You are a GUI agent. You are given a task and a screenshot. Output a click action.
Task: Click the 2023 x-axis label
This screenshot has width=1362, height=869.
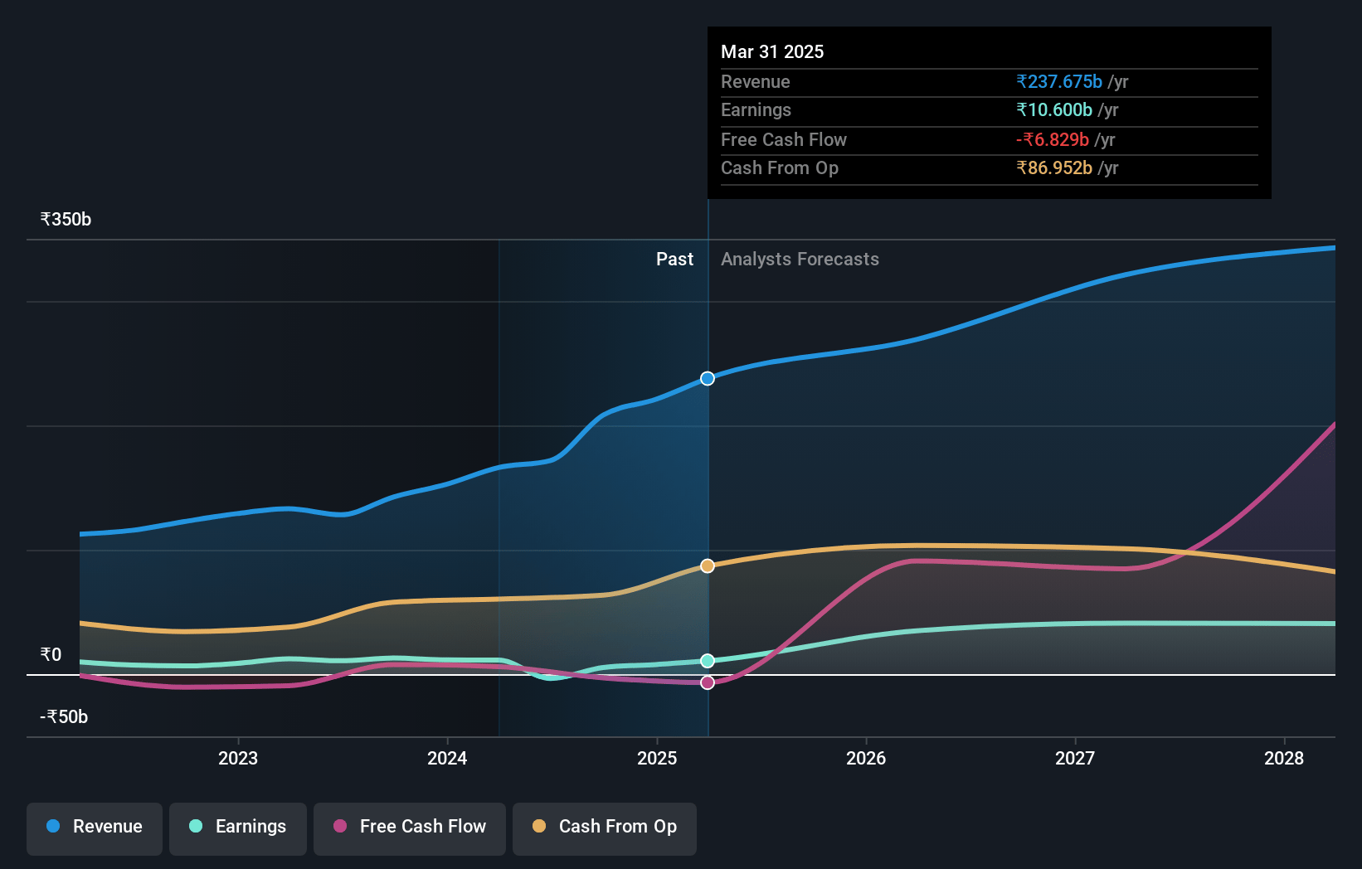238,758
